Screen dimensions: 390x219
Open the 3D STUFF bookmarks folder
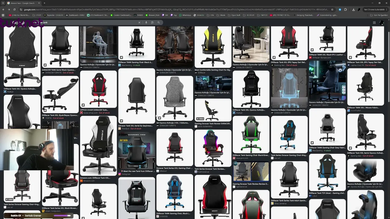click(249, 15)
